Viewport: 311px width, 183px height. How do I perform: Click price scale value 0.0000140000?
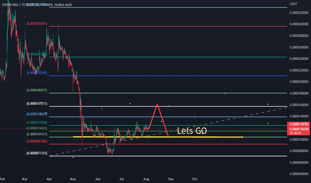pyautogui.click(x=299, y=116)
